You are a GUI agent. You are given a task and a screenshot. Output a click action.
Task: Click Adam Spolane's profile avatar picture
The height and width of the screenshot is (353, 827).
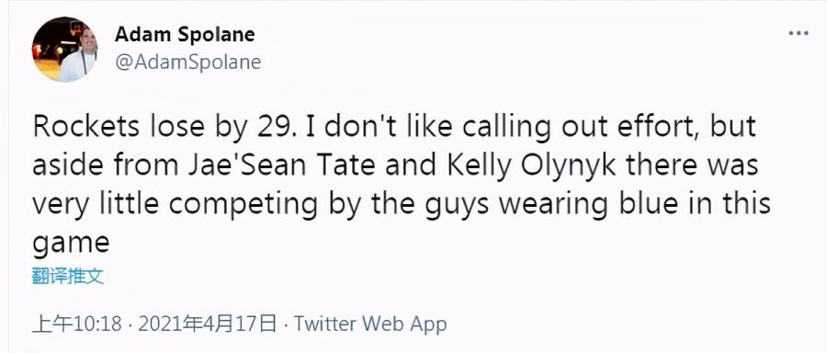64,49
